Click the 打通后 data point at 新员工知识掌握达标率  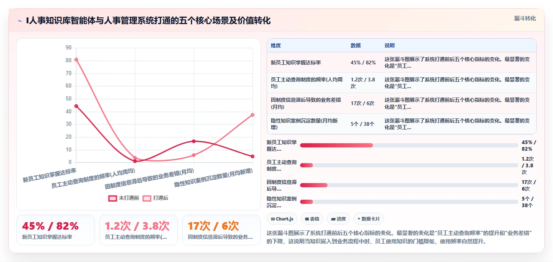(76, 59)
